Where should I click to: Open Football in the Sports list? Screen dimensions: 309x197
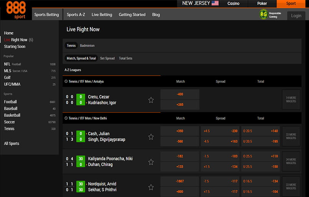pyautogui.click(x=30, y=102)
